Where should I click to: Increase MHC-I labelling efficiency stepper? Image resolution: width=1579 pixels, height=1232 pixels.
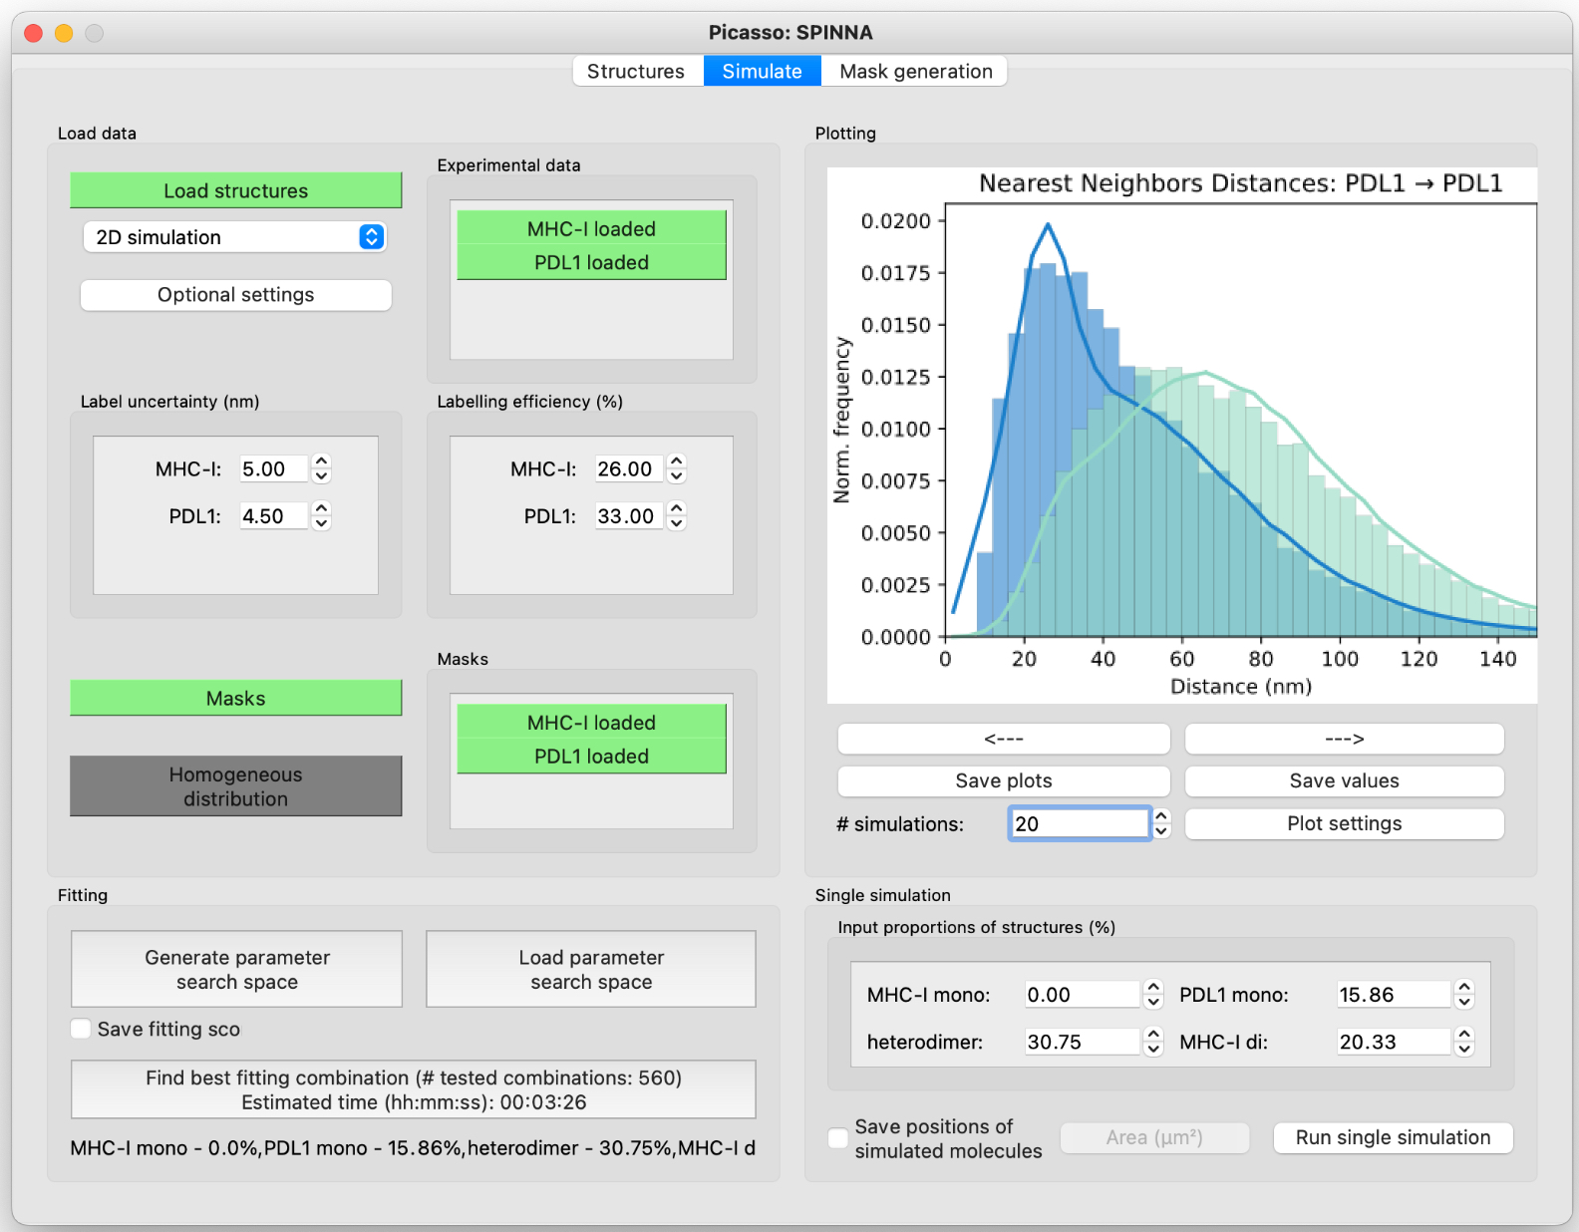tap(677, 462)
